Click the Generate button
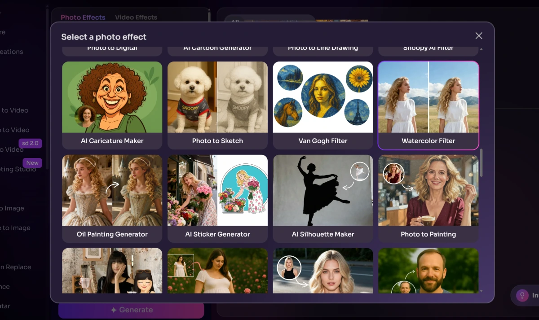This screenshot has height=320, width=539. tap(131, 310)
